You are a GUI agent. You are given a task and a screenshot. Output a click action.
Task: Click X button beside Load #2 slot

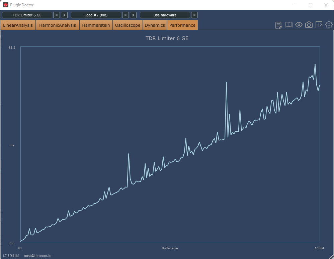(133, 15)
